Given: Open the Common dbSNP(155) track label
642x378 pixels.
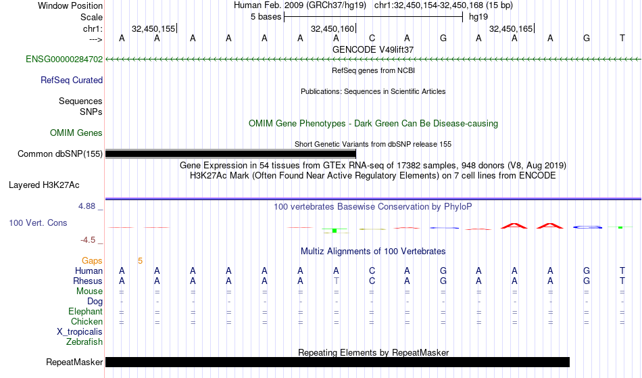Looking at the screenshot, I should pos(60,153).
